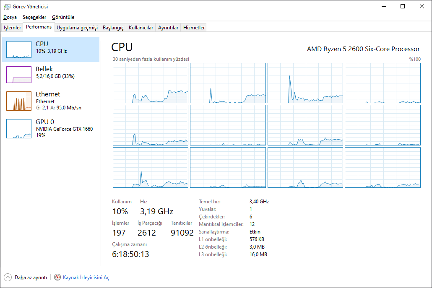The image size is (432, 288).
Task: Click the Mantıksal işlemciler value 12
Action: 252,224
